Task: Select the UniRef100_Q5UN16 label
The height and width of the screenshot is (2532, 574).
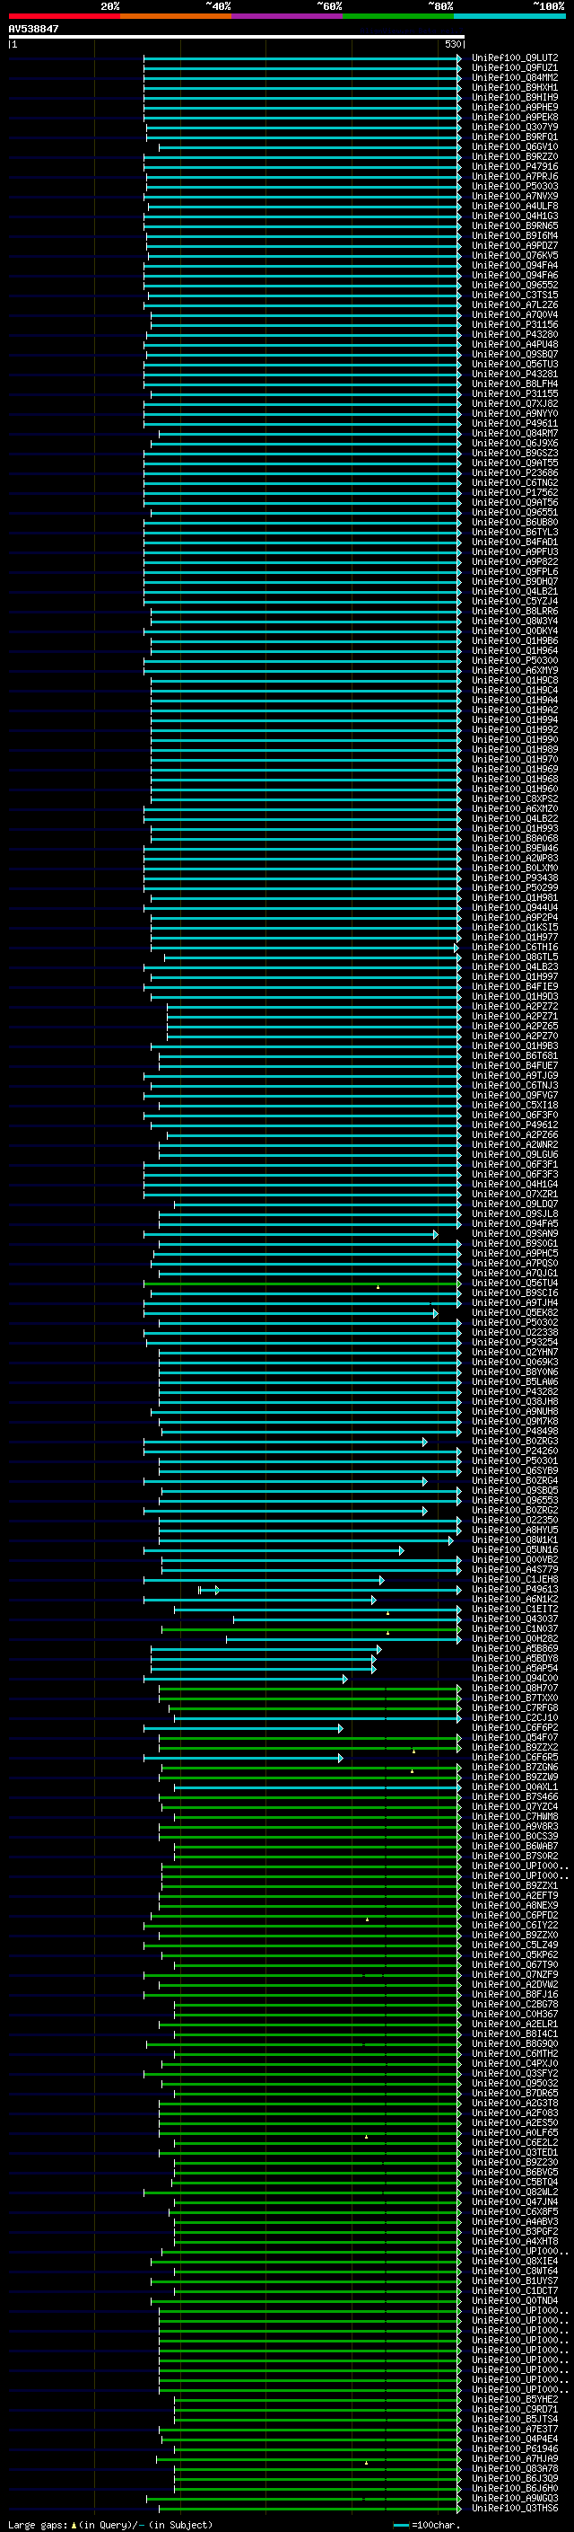Action: click(515, 1549)
